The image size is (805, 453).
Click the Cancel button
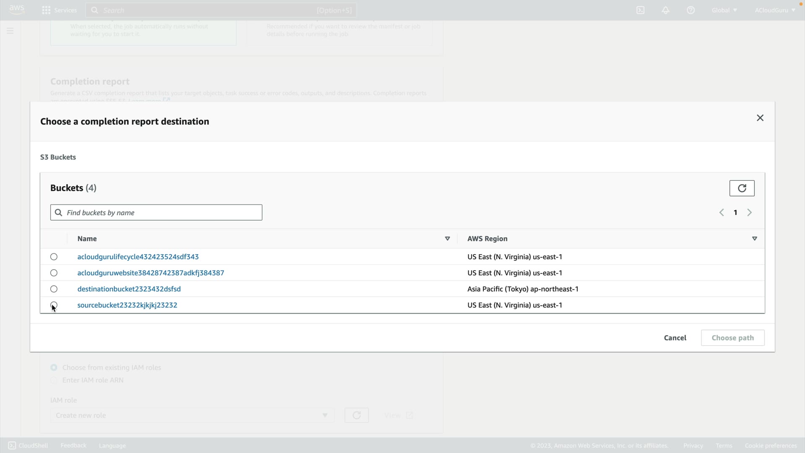[675, 338]
